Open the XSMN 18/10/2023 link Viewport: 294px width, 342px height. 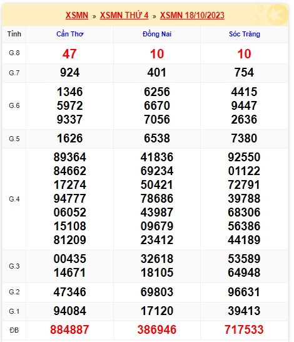pos(192,15)
